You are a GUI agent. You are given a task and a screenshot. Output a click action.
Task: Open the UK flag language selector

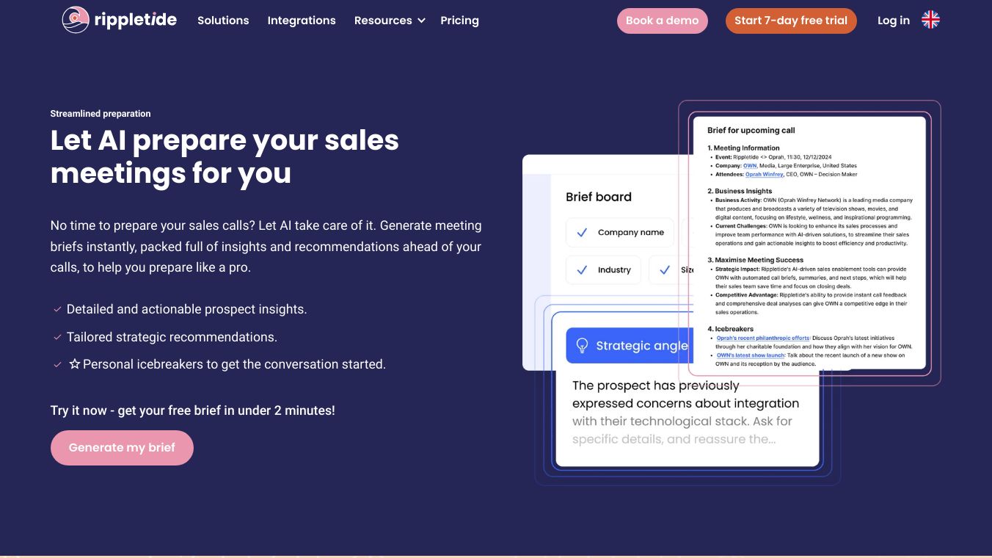coord(930,21)
